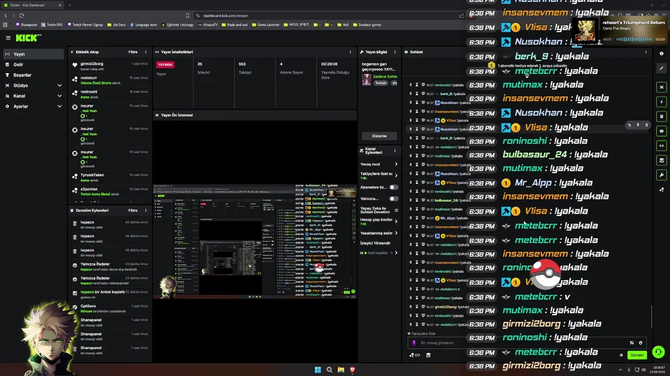Open Filtre in the Etkinlik Akışı panel
The width and height of the screenshot is (670, 376).
(133, 52)
